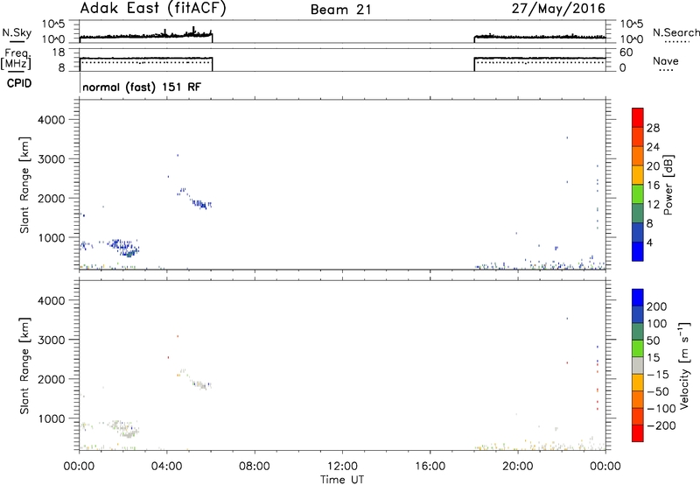
Task: Click the 'Slant Range [km]' label of velocity panel
Action: [24, 366]
